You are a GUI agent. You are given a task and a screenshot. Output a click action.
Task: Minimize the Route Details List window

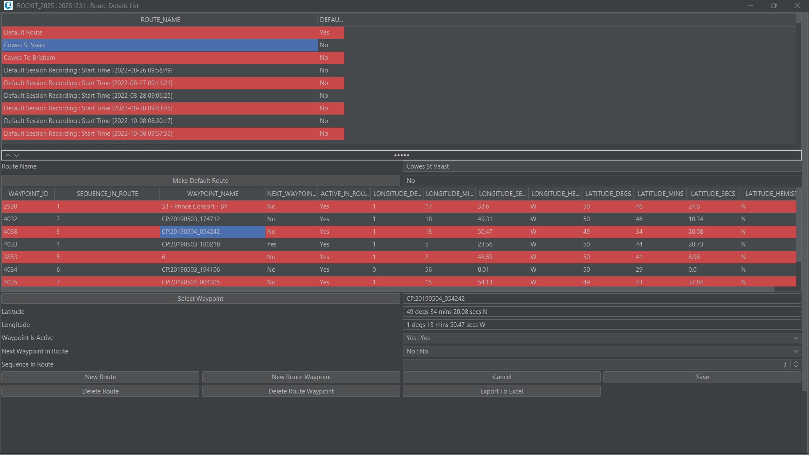tap(750, 5)
